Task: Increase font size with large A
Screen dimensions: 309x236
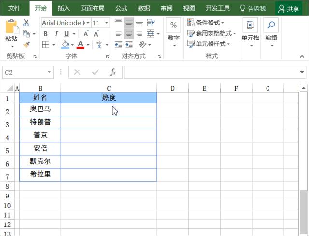Action: [86, 34]
